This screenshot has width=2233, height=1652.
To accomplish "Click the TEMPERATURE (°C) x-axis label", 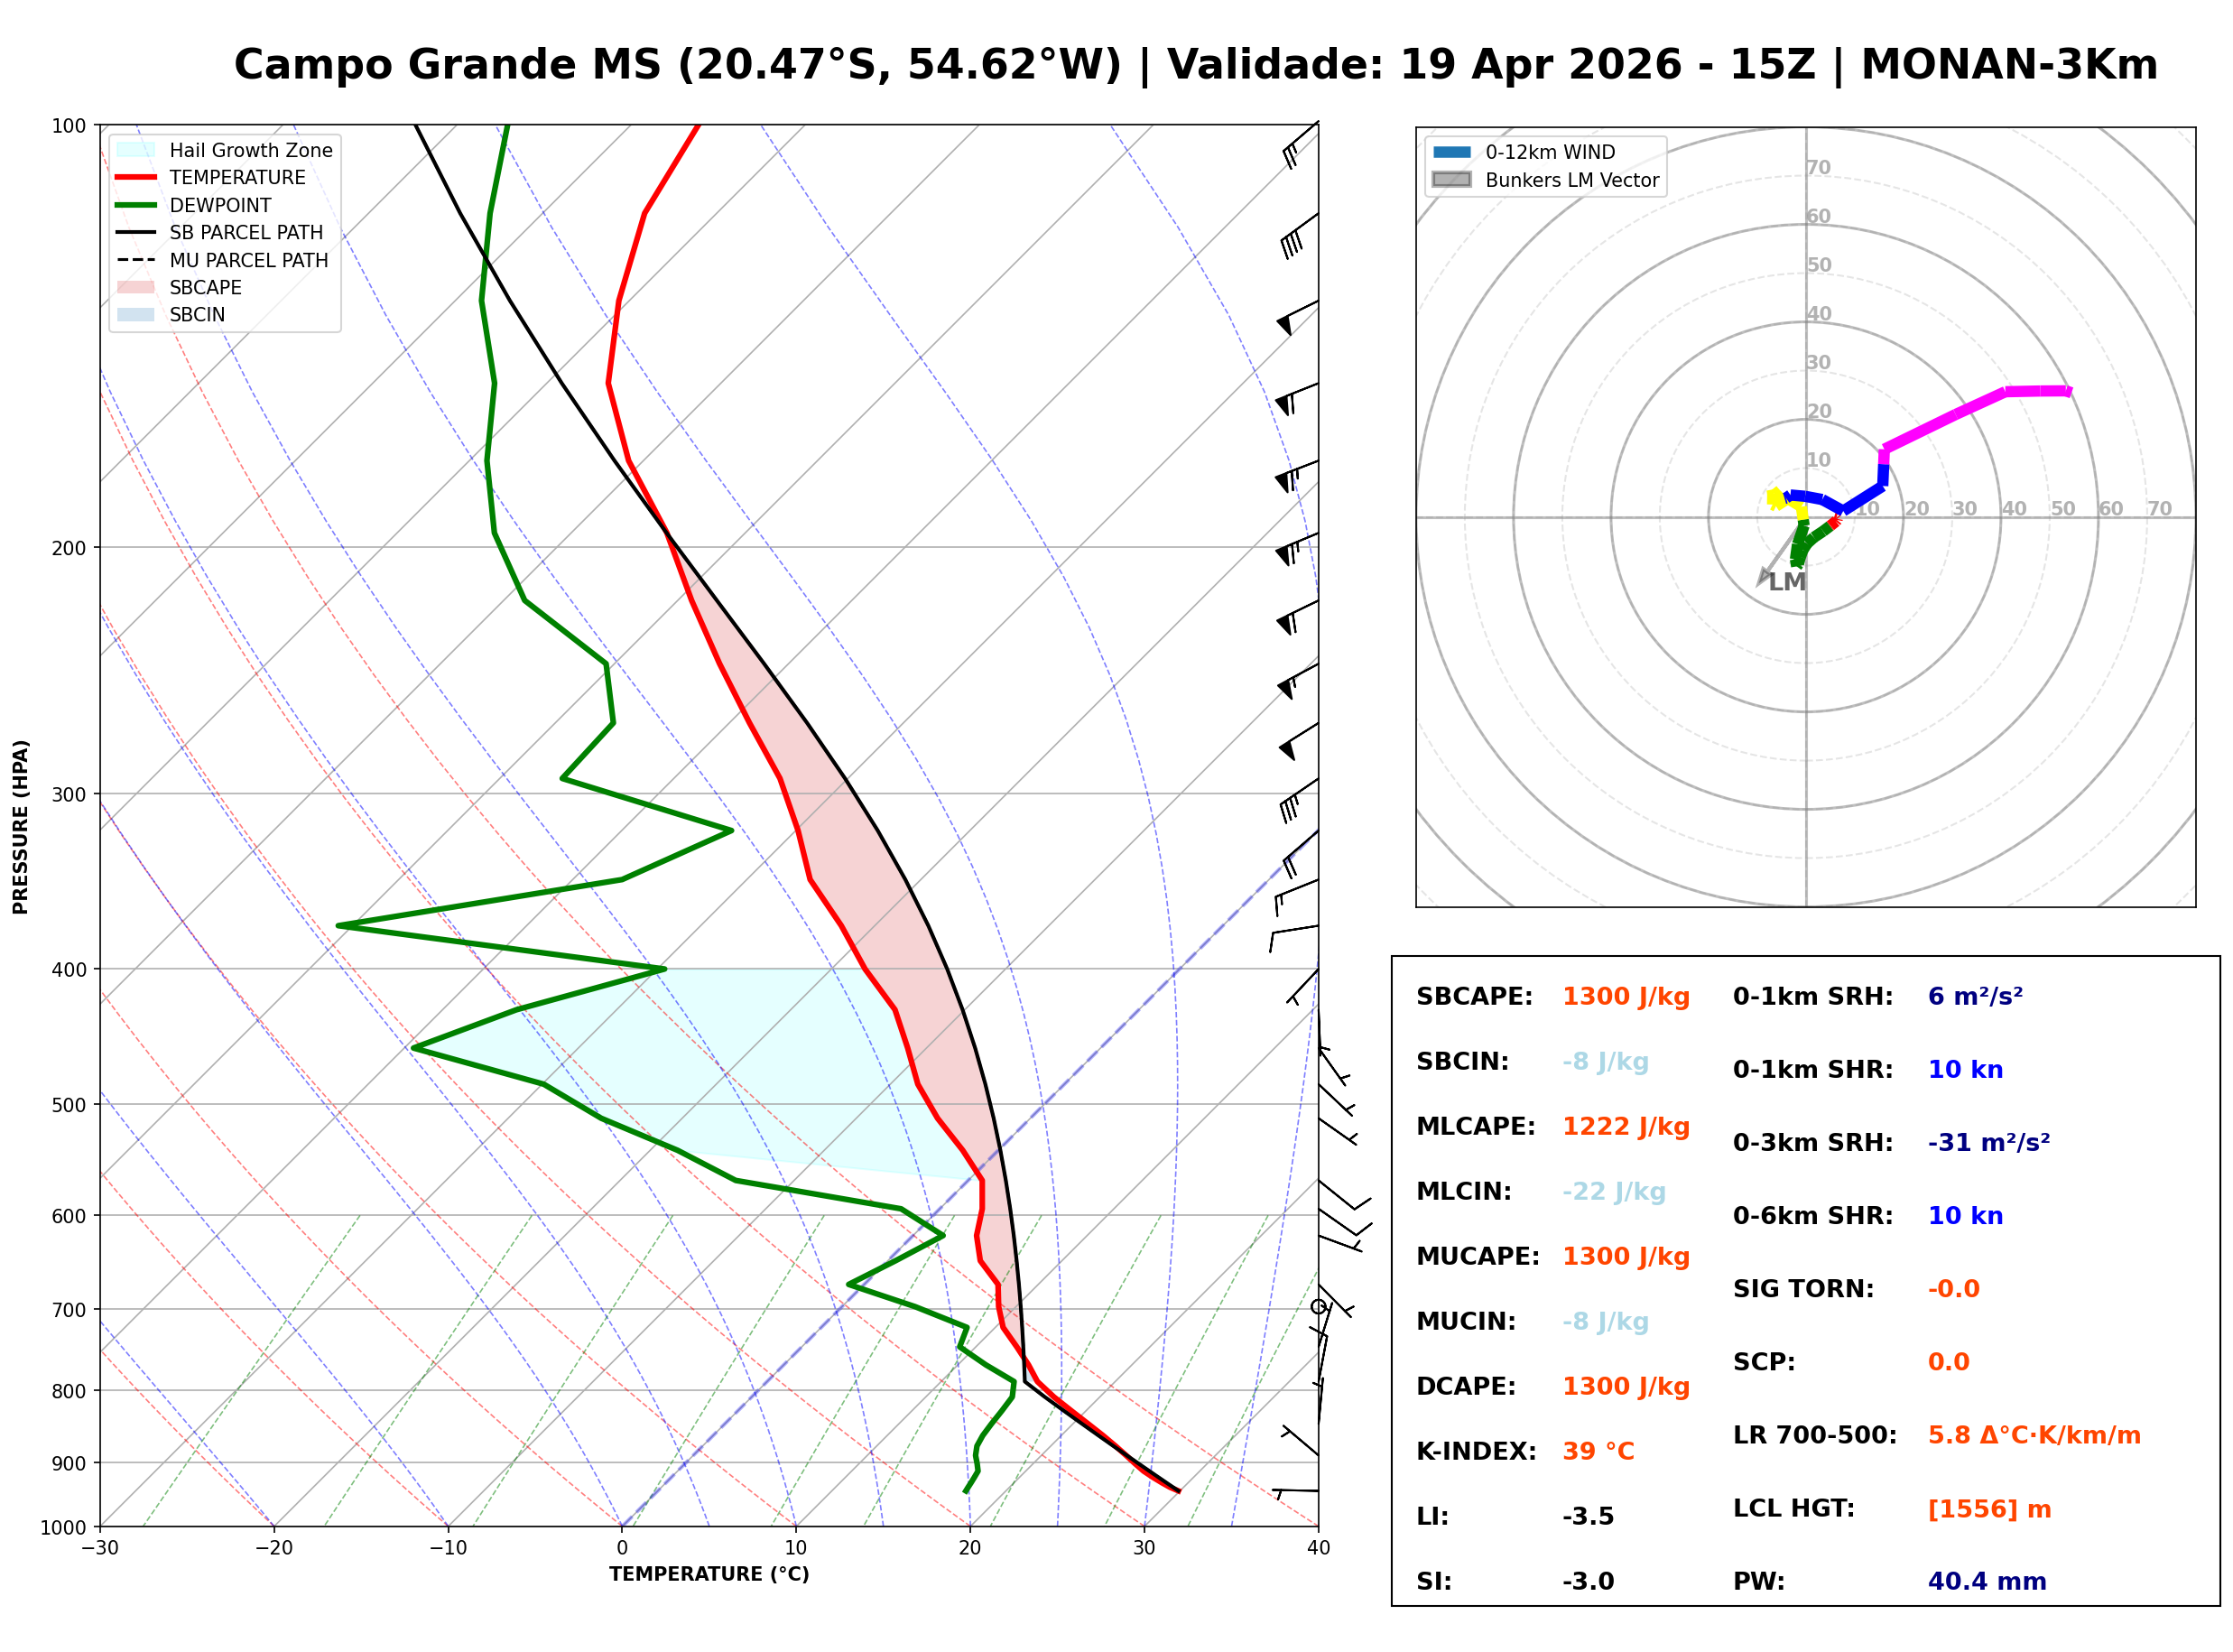I will 709,1575.
